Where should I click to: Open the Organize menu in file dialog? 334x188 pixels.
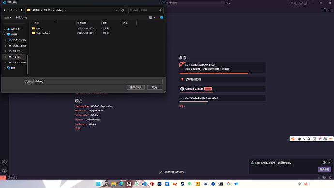pos(8,18)
